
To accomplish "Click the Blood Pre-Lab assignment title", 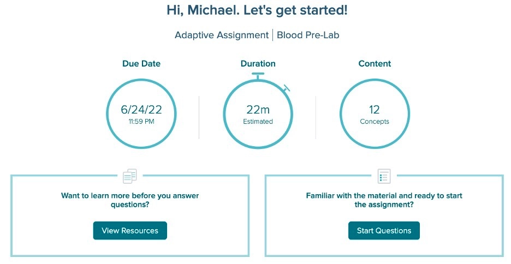I will 308,35.
